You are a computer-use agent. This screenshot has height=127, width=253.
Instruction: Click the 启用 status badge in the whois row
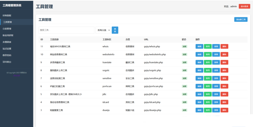coord(184,46)
